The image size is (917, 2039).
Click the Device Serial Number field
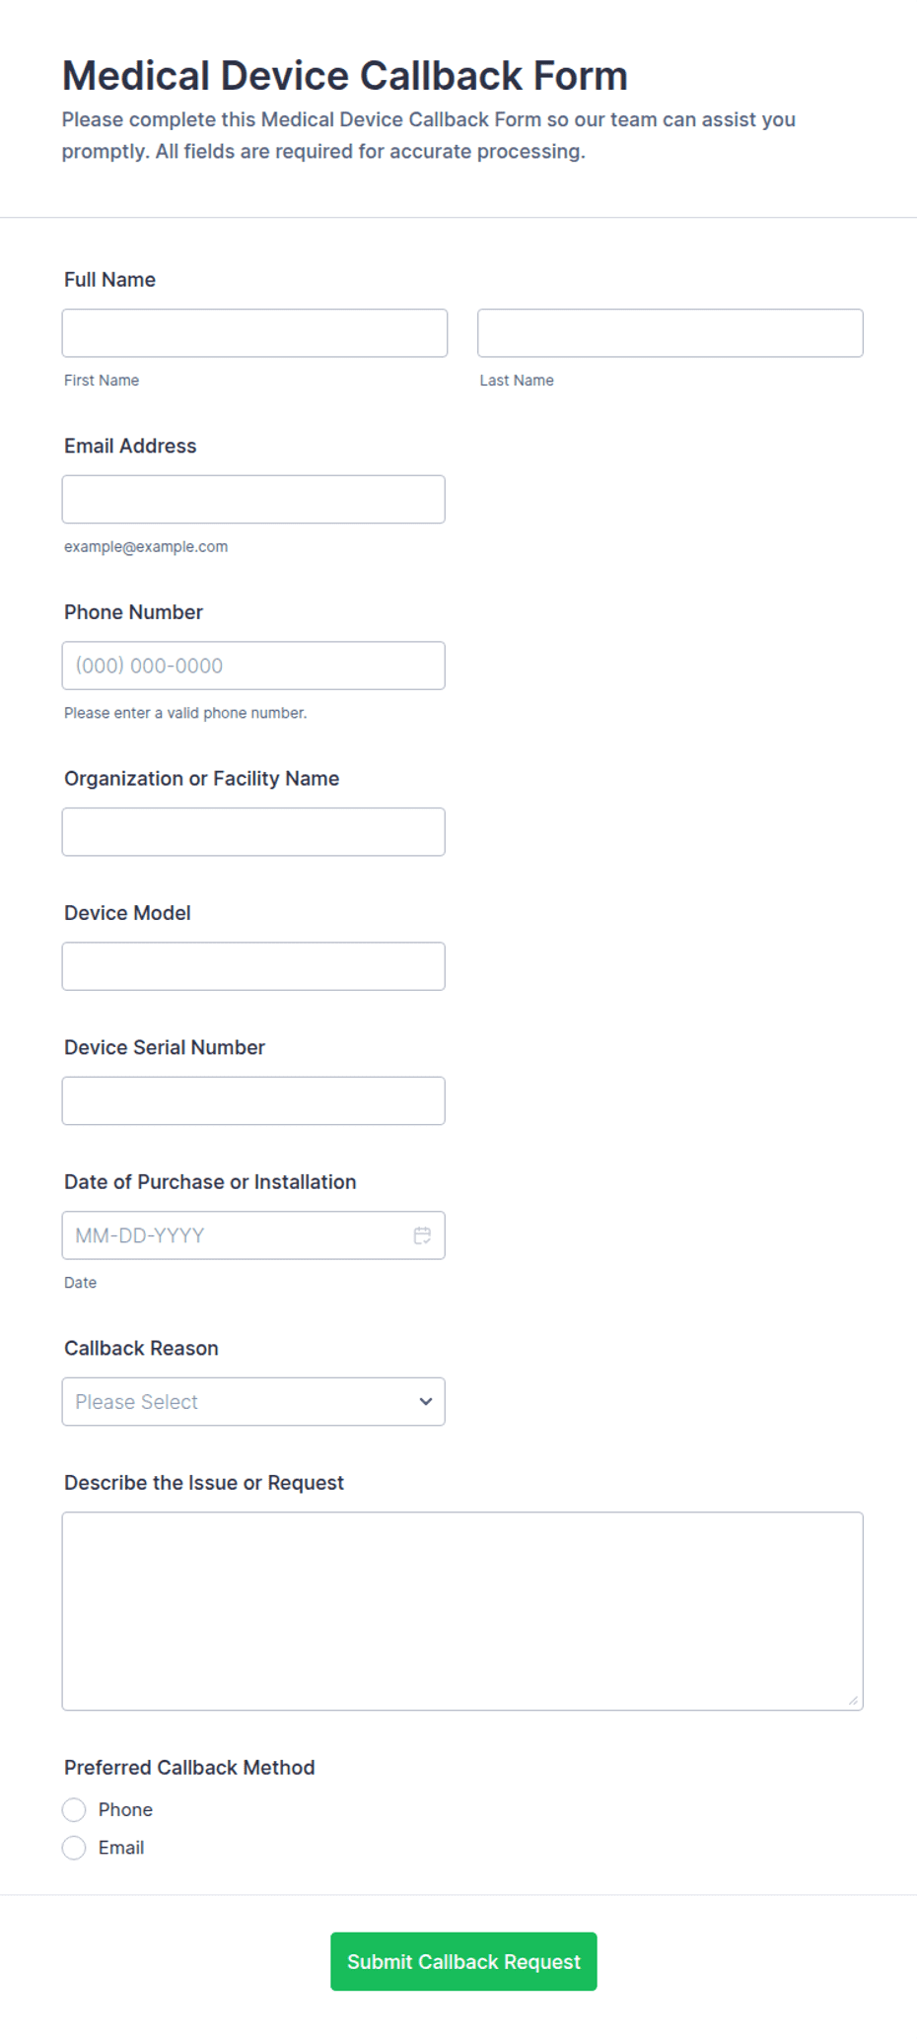[x=253, y=1100]
